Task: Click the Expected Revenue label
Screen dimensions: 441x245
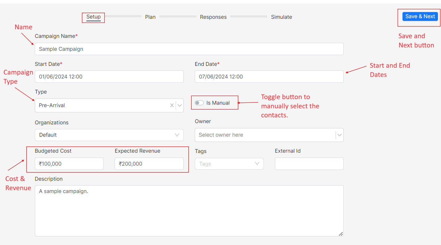Action: click(x=137, y=151)
